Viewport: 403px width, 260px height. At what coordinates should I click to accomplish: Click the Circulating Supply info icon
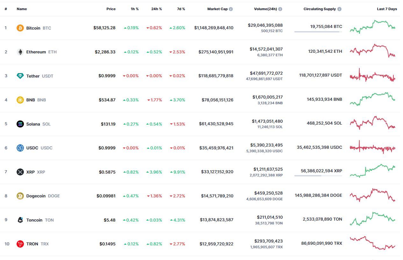339,9
